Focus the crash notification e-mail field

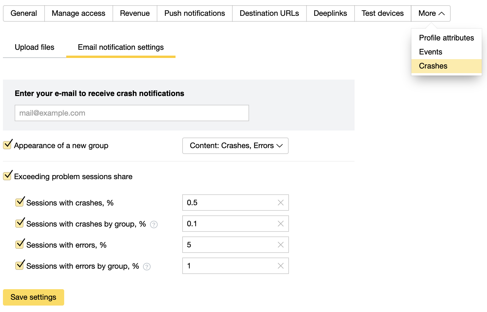(x=132, y=113)
